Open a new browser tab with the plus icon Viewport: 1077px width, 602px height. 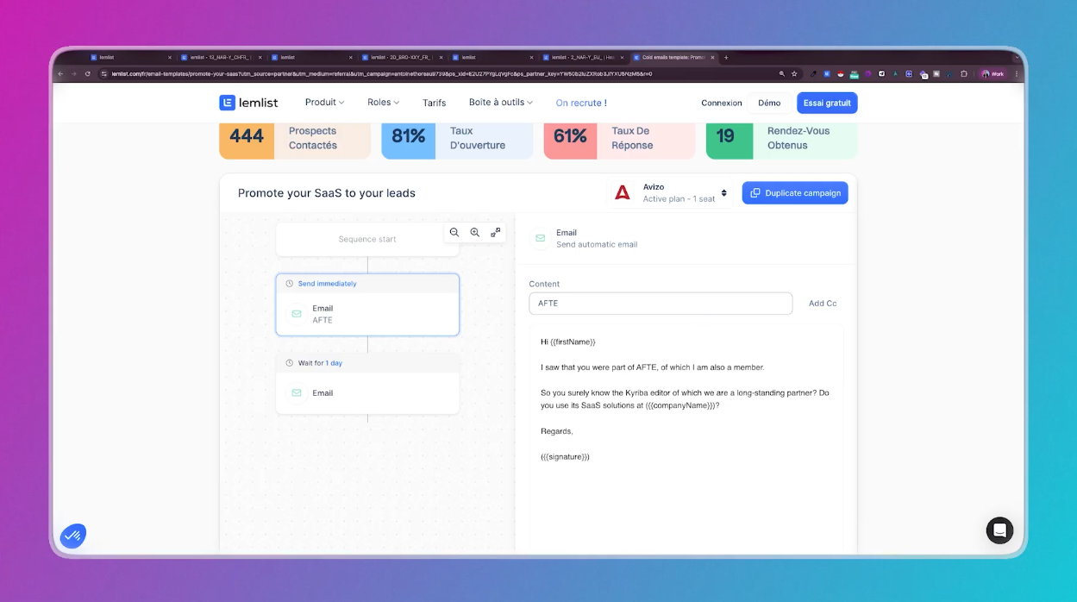pyautogui.click(x=726, y=58)
